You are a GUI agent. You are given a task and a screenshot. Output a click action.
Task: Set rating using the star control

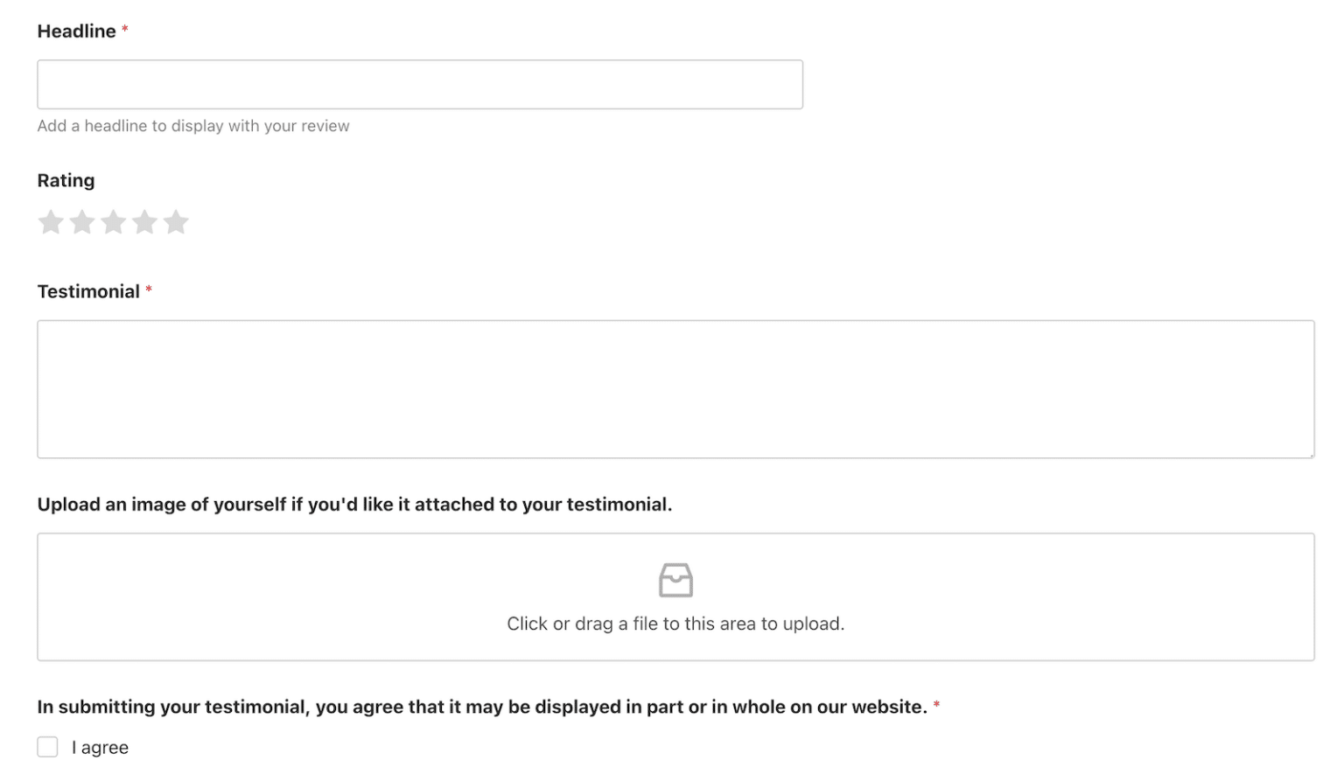pyautogui.click(x=114, y=222)
